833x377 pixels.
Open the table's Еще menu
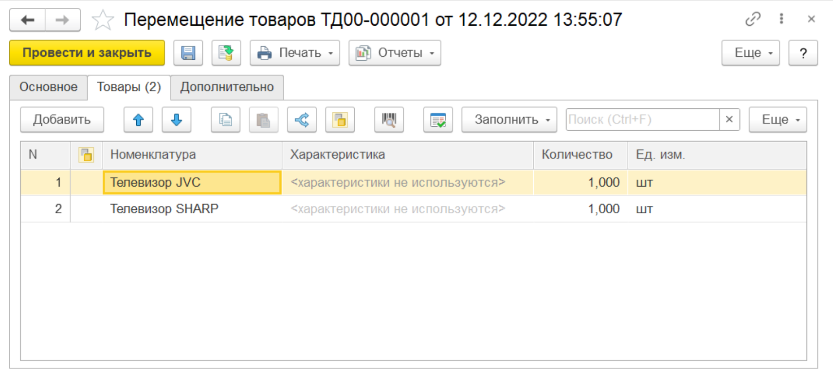[x=778, y=120]
